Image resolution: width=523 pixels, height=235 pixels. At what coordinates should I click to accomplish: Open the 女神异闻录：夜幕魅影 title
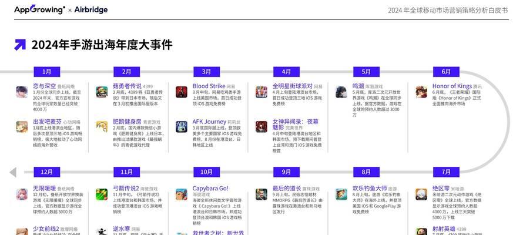click(x=296, y=125)
